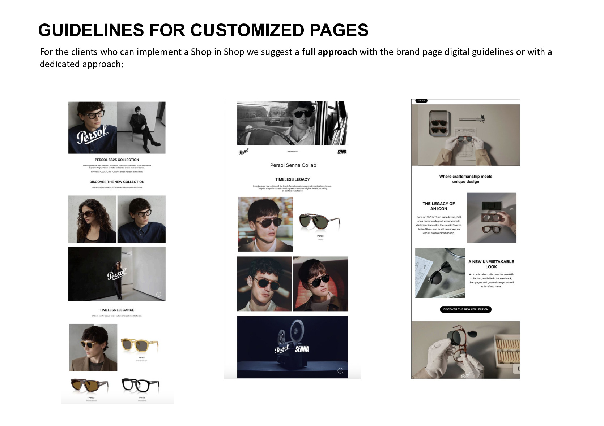Click the 'Introducing a new edition' paragraph
Viewport: 604px width, 426px height.
292,188
